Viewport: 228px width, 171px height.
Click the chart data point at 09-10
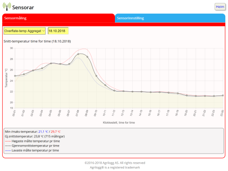point(96,76)
